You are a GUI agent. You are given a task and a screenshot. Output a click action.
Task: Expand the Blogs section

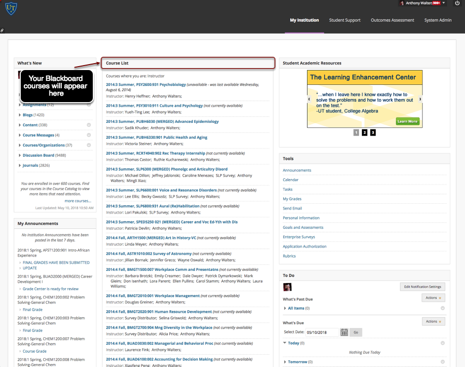[x=20, y=115]
